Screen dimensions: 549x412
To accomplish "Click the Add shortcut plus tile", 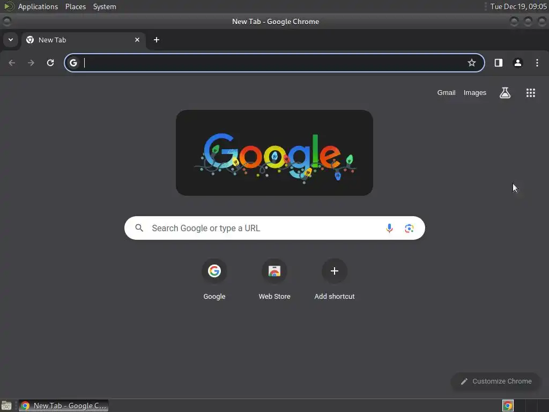I will pos(335,279).
